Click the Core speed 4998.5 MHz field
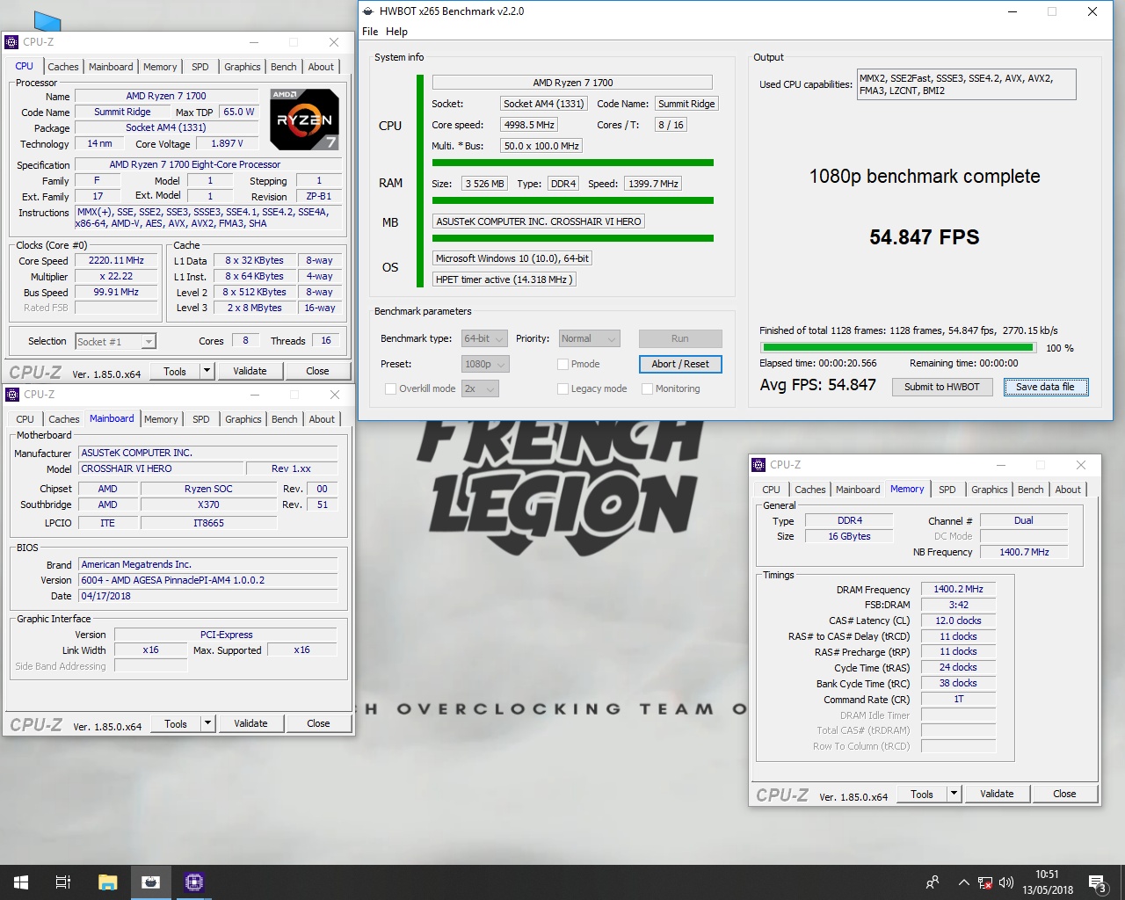The image size is (1125, 900). click(529, 125)
